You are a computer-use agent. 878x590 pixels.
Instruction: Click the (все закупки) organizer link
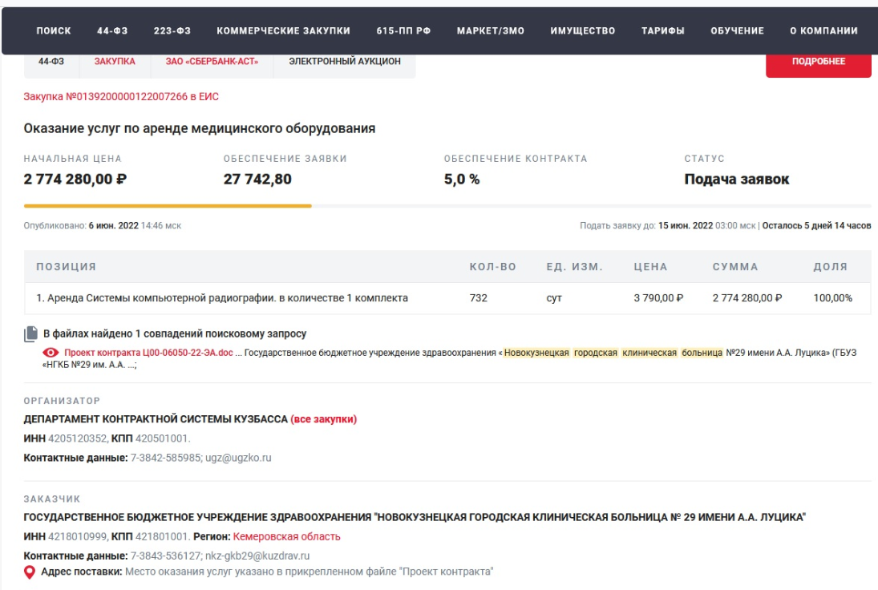[323, 419]
